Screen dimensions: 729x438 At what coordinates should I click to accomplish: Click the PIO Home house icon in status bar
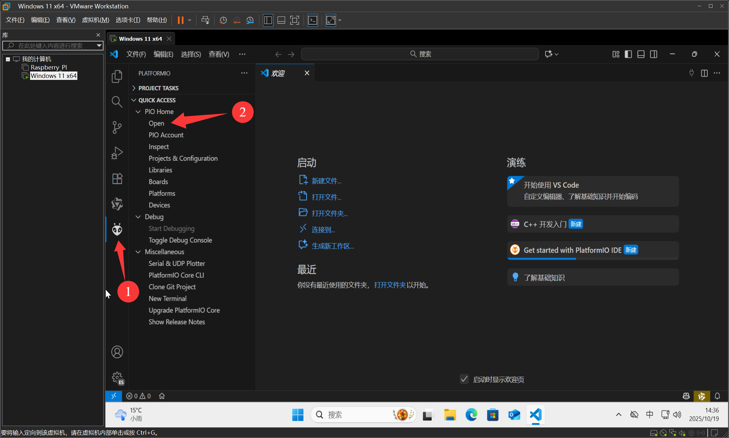click(x=162, y=396)
